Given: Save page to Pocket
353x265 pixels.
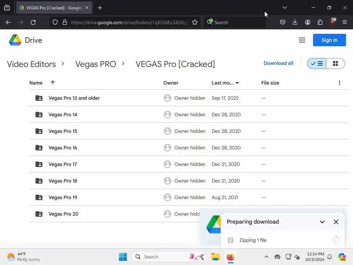Looking at the screenshot, I should [283, 22].
